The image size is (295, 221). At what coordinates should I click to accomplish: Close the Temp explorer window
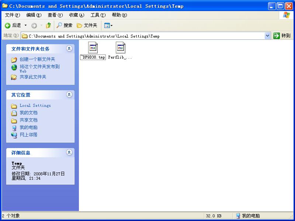tap(289, 6)
